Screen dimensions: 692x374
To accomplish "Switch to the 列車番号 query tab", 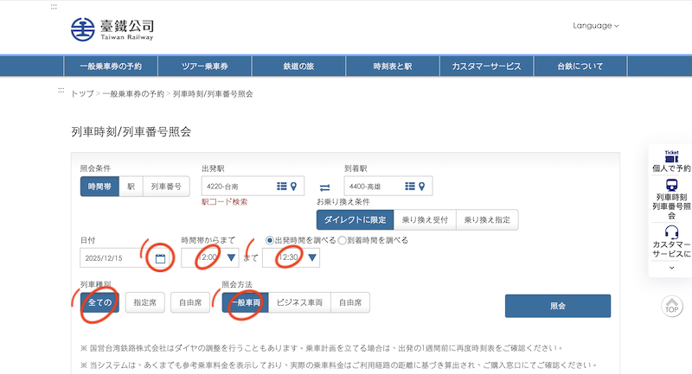I will [x=167, y=186].
